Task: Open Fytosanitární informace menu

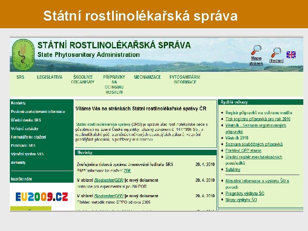Action: (185, 80)
